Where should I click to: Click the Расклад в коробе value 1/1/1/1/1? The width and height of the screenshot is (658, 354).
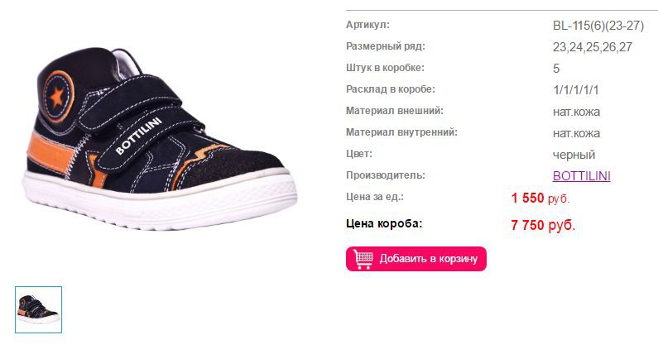575,90
